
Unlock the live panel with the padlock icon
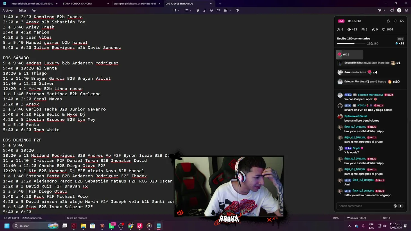388,21
